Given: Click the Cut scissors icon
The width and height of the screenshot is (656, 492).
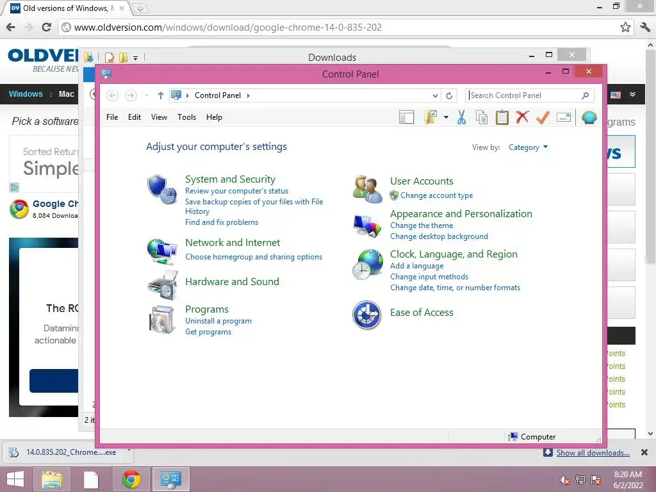Looking at the screenshot, I should click(461, 118).
